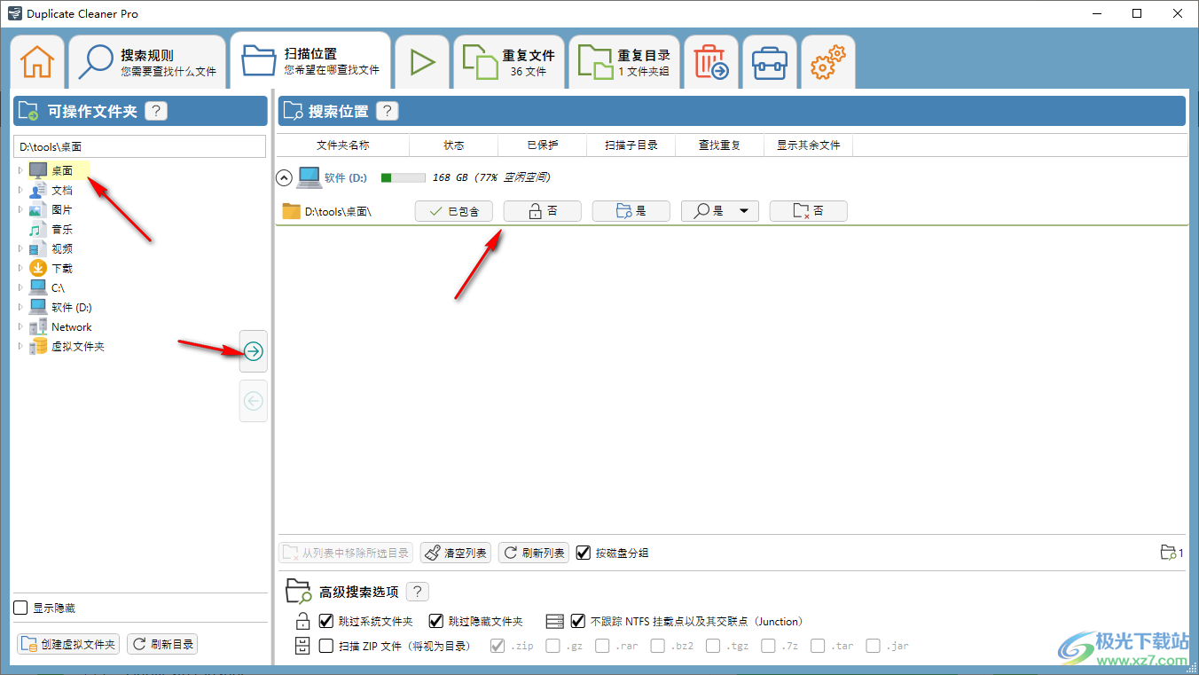
Task: Add selected folder with right arrow button
Action: coord(254,351)
